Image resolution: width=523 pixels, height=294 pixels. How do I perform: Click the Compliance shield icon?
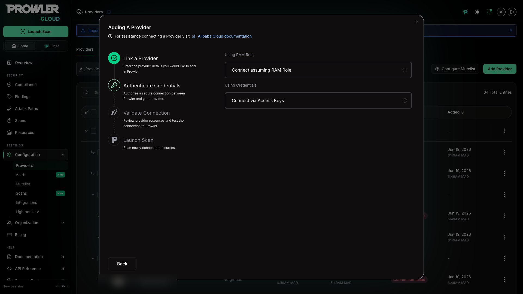(x=9, y=85)
